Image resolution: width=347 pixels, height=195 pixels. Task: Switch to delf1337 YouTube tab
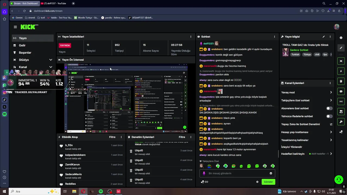click(x=54, y=4)
